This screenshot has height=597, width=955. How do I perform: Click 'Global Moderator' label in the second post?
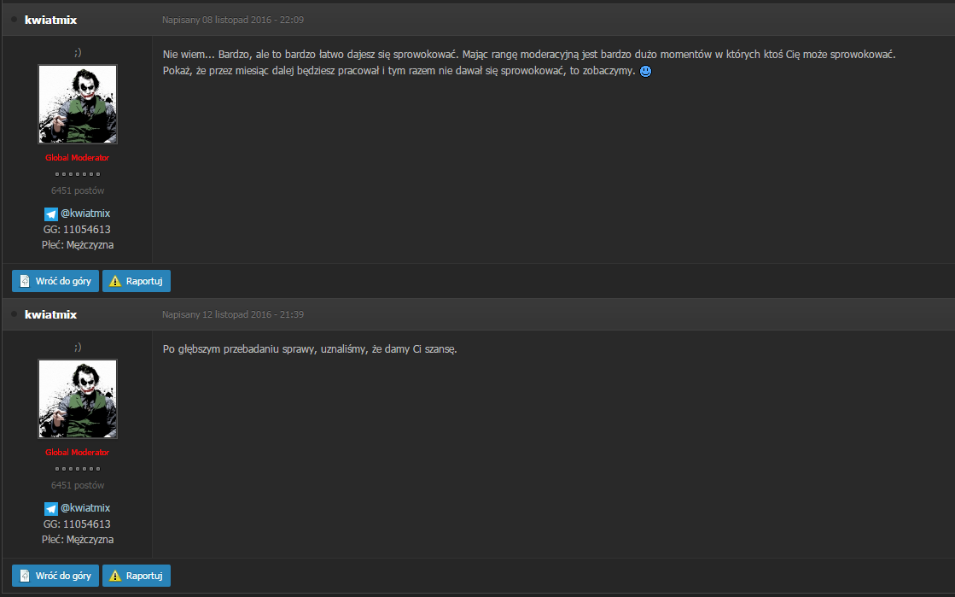click(78, 453)
